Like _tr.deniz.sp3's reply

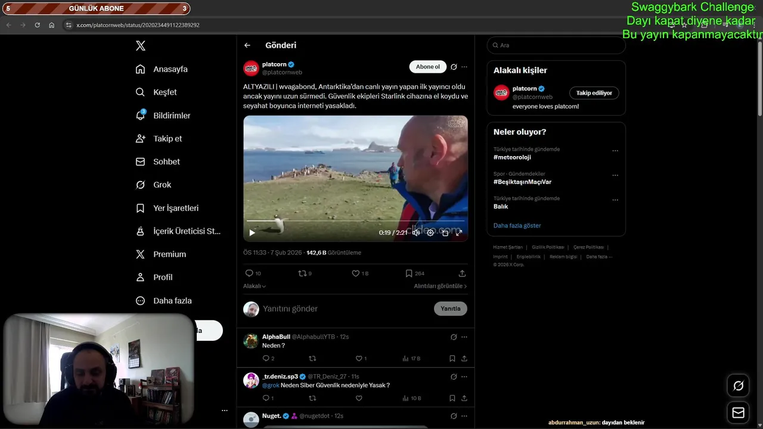point(359,399)
